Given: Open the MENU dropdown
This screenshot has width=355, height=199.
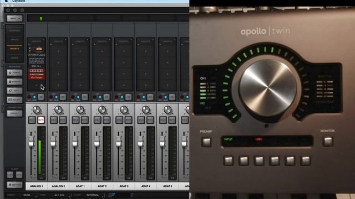Looking at the screenshot, I should pos(14,18).
